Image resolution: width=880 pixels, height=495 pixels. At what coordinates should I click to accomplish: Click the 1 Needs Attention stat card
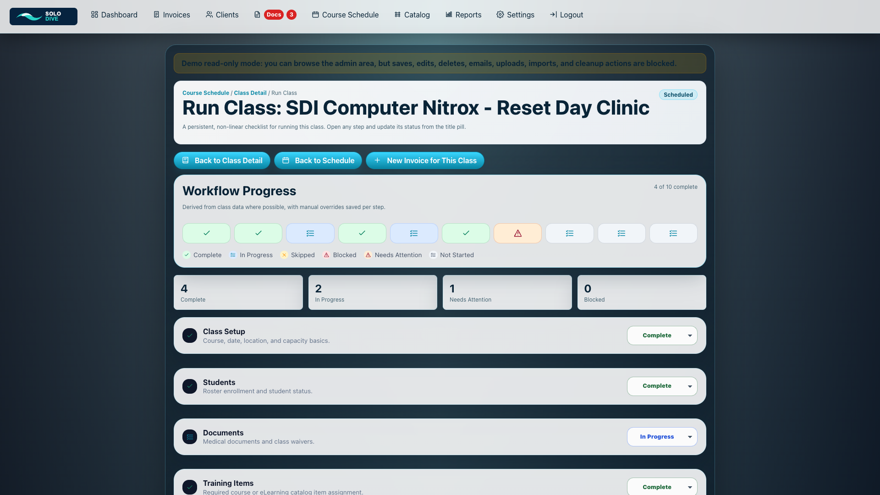pos(507,292)
